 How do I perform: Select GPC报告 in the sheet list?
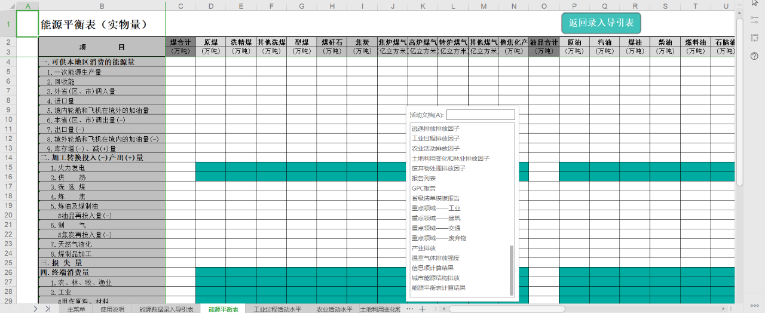point(424,188)
